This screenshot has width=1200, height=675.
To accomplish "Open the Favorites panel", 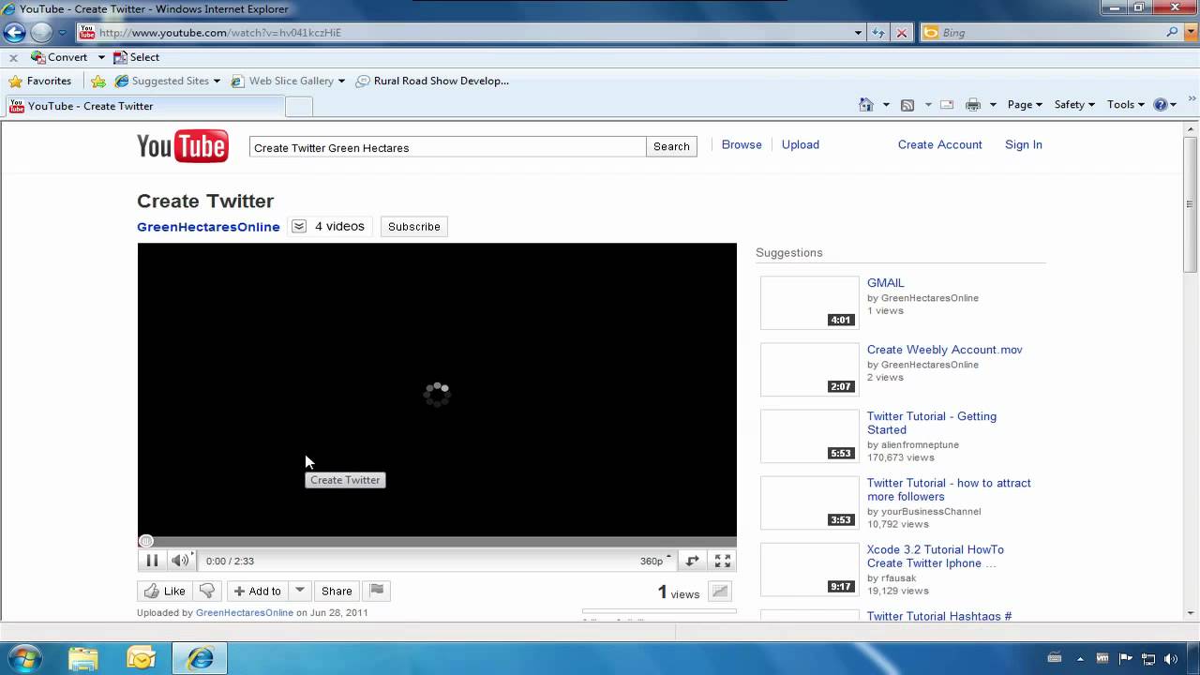I will pos(40,82).
